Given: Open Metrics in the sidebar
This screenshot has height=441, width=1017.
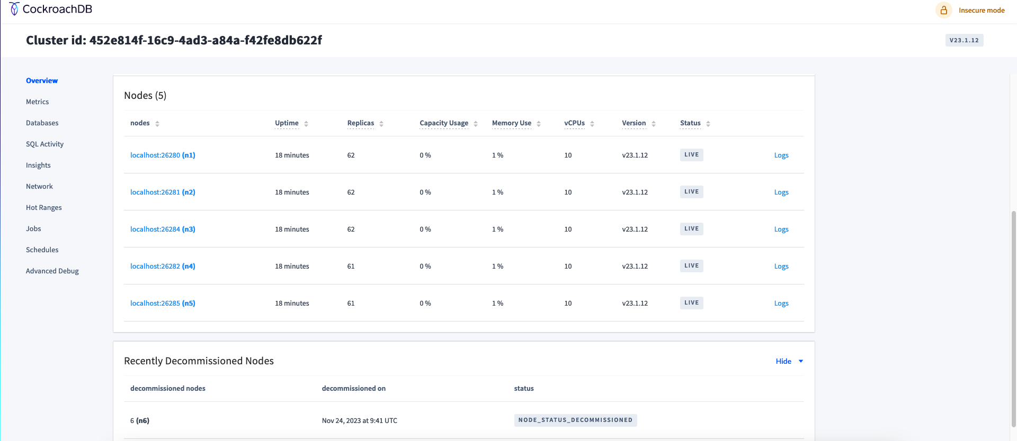Looking at the screenshot, I should [x=37, y=102].
